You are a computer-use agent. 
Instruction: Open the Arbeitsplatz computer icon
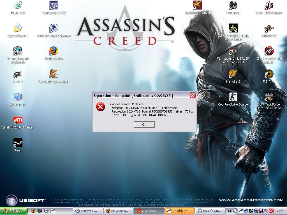pos(18,99)
